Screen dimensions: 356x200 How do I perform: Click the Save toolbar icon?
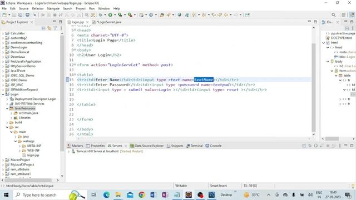tap(14, 15)
